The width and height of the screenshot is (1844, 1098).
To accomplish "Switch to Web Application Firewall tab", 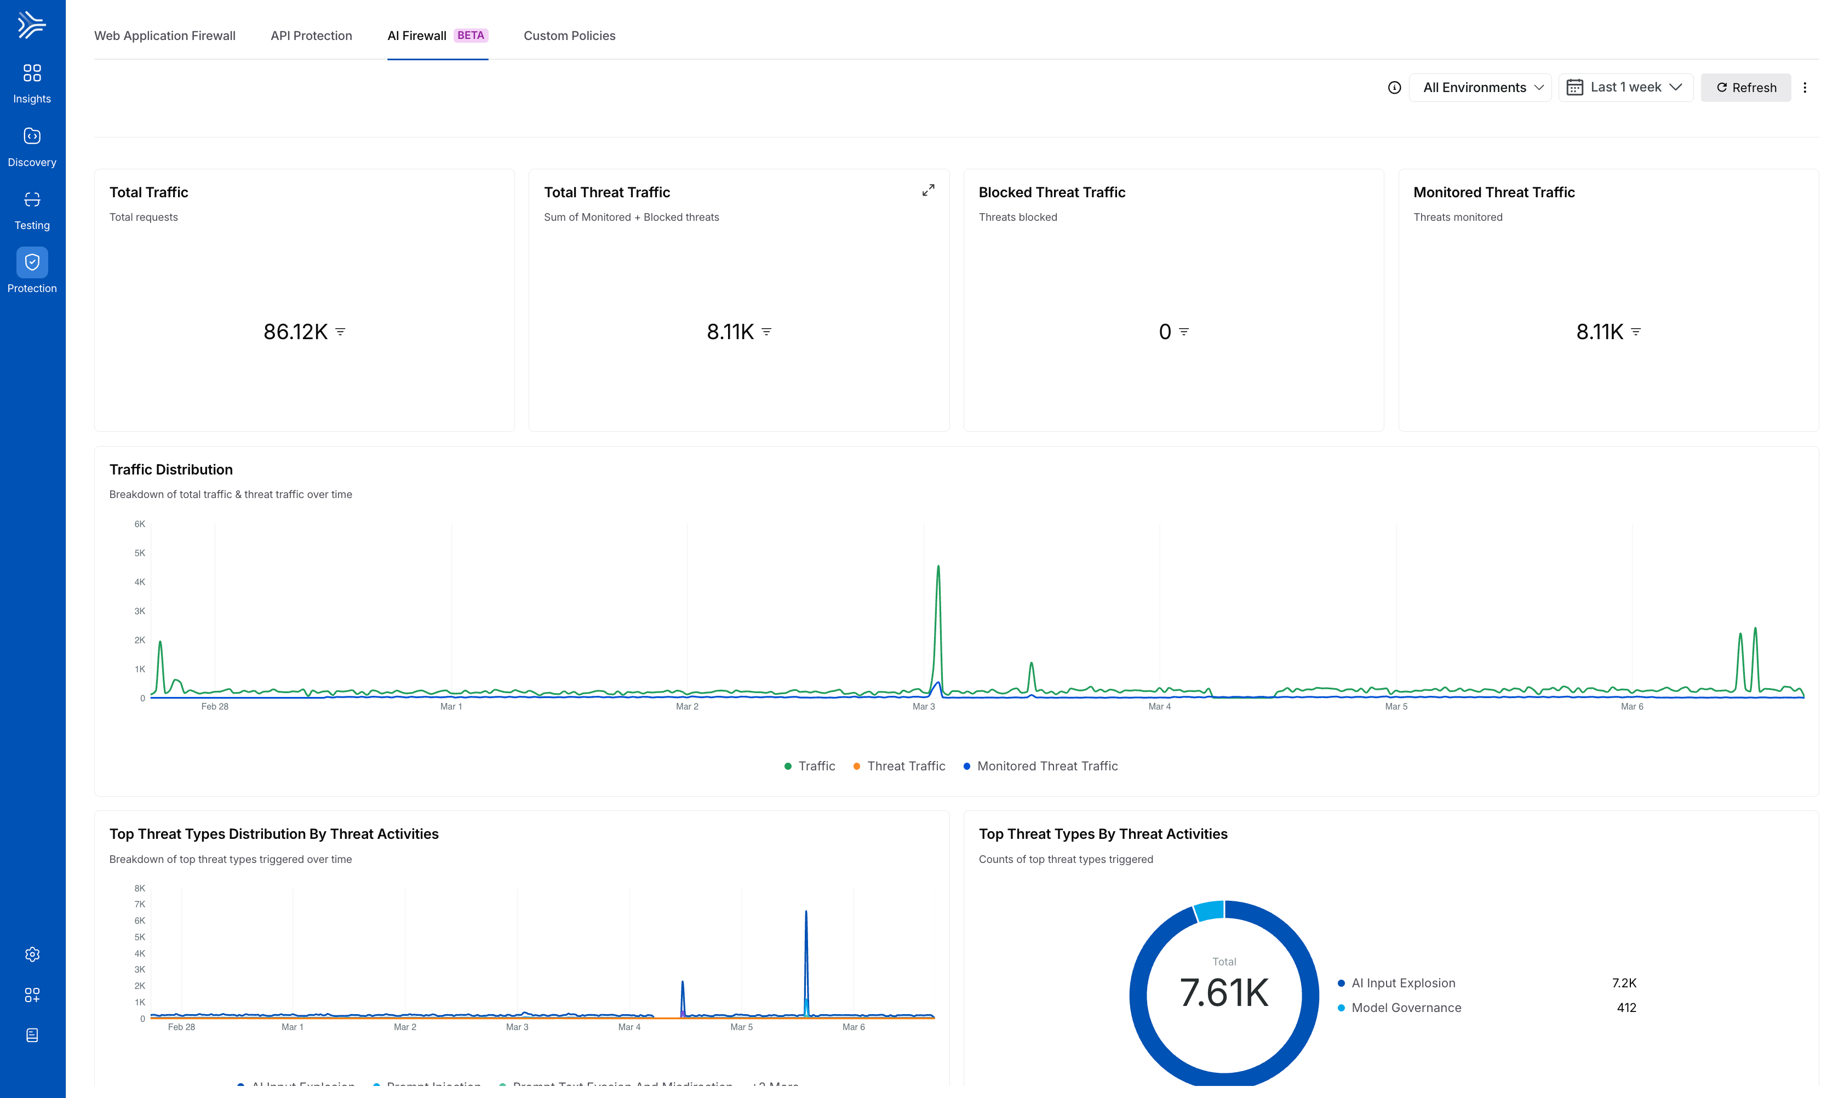I will tap(165, 36).
